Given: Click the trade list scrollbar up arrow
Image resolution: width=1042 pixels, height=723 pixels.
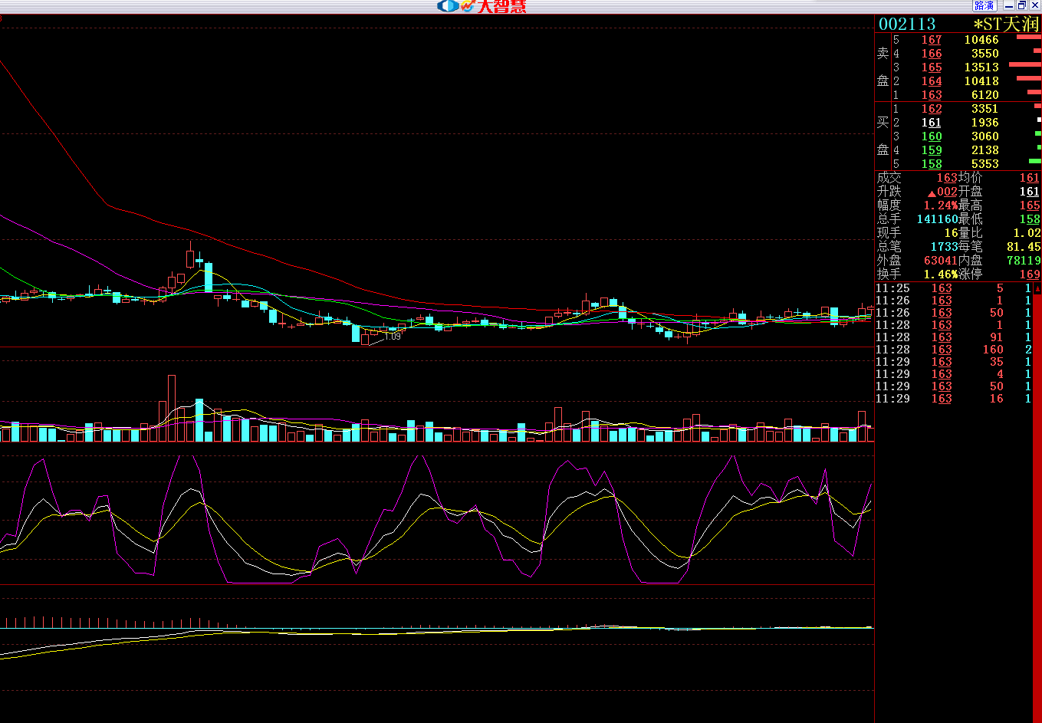Looking at the screenshot, I should 1037,289.
